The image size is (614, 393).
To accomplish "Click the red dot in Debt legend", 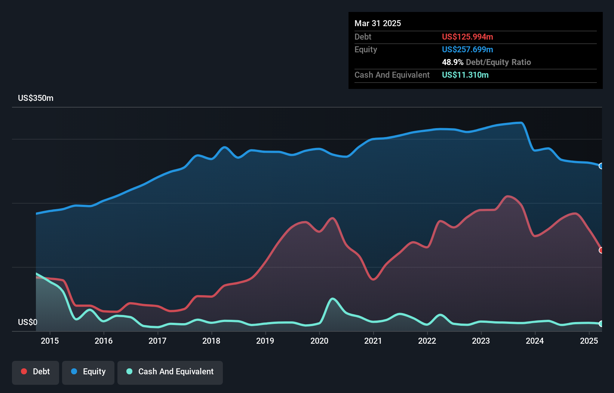I will [x=24, y=371].
